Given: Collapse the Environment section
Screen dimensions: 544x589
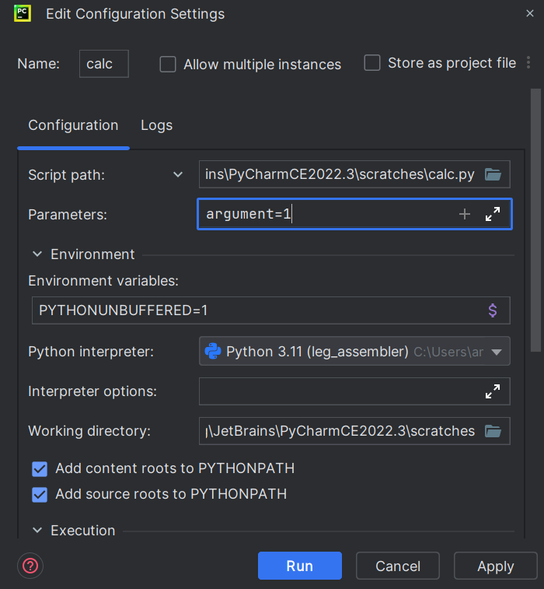Looking at the screenshot, I should (37, 254).
